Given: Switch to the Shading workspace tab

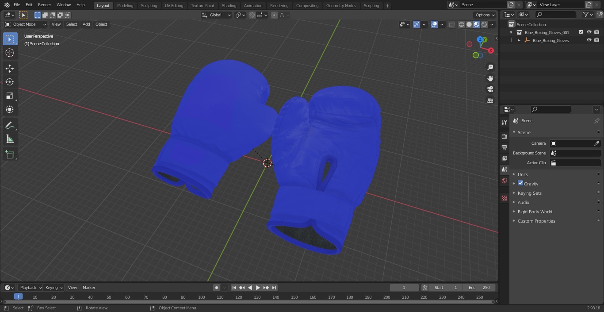Looking at the screenshot, I should click(229, 5).
